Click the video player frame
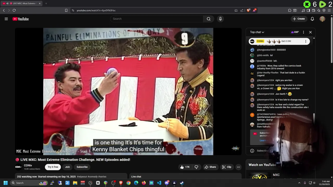333x187 pixels. 128,91
